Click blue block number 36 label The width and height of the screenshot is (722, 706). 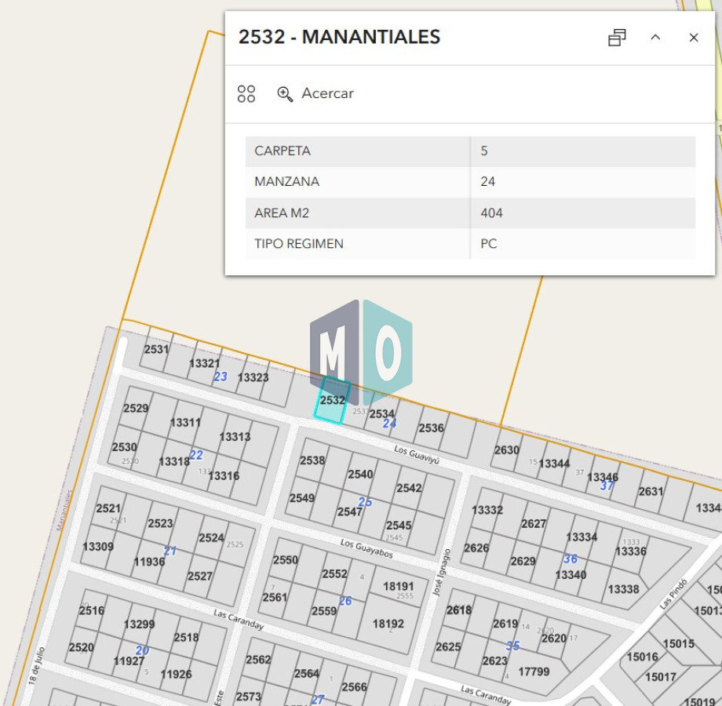571,559
